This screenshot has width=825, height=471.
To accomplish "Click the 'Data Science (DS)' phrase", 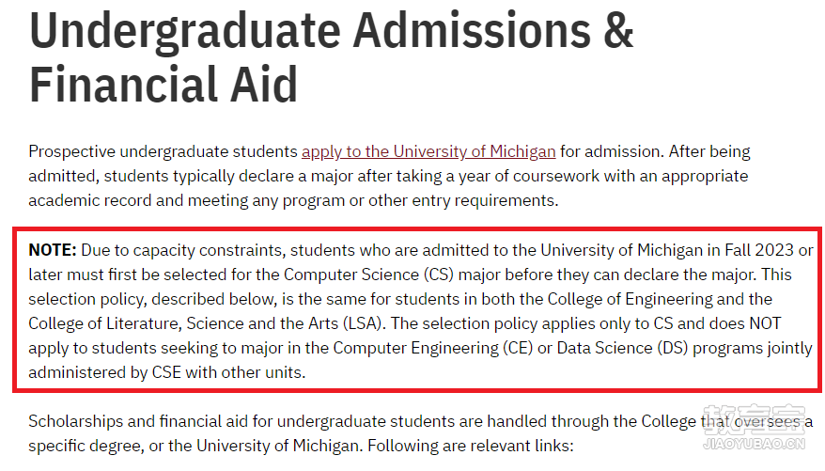I will point(622,348).
